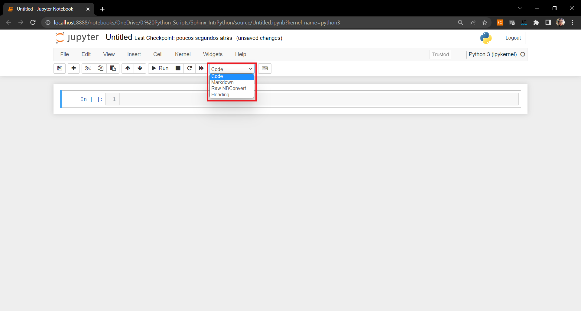The height and width of the screenshot is (311, 581).
Task: Cut selected cells with the scissors icon
Action: [x=88, y=68]
